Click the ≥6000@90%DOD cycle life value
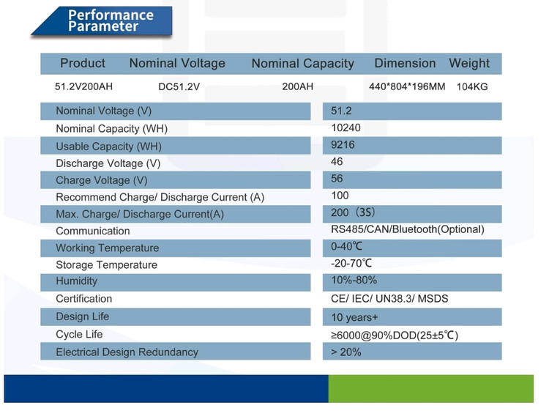The width and height of the screenshot is (549, 419). 395,335
